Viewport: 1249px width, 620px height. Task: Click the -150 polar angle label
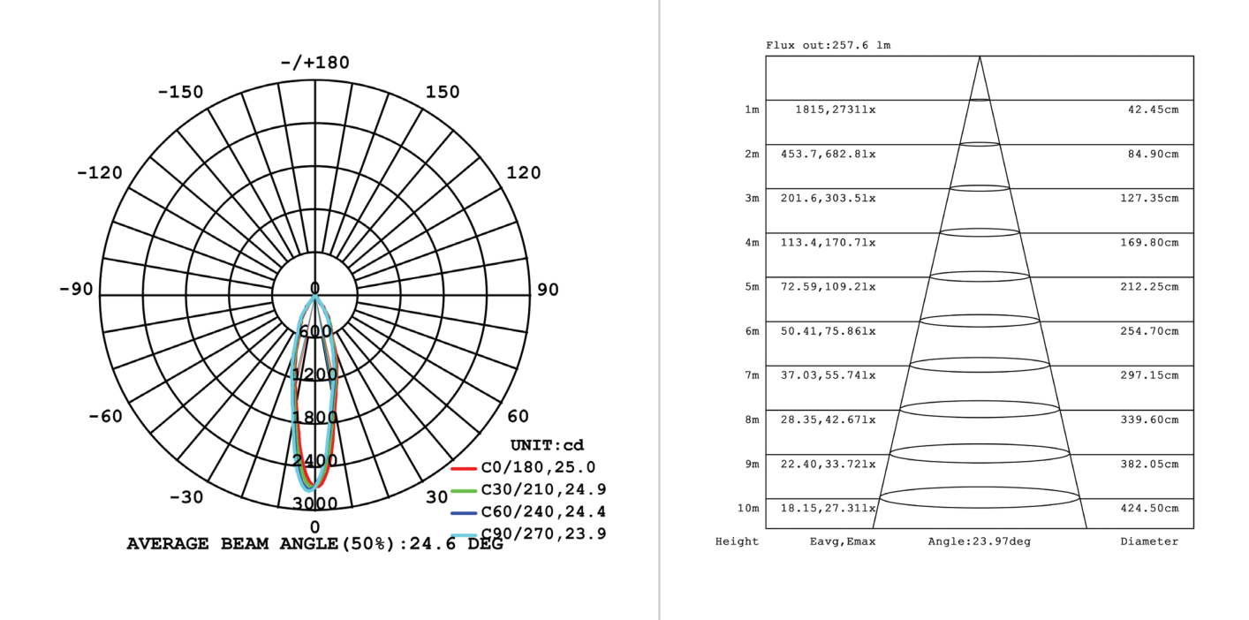(x=180, y=93)
